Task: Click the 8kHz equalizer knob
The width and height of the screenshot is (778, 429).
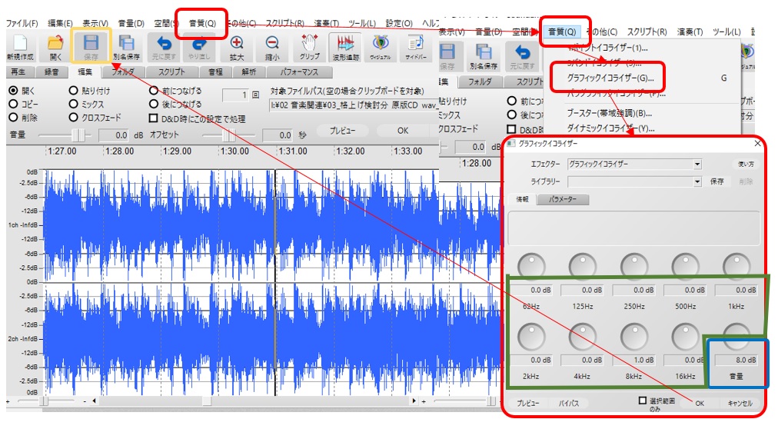Action: point(634,335)
